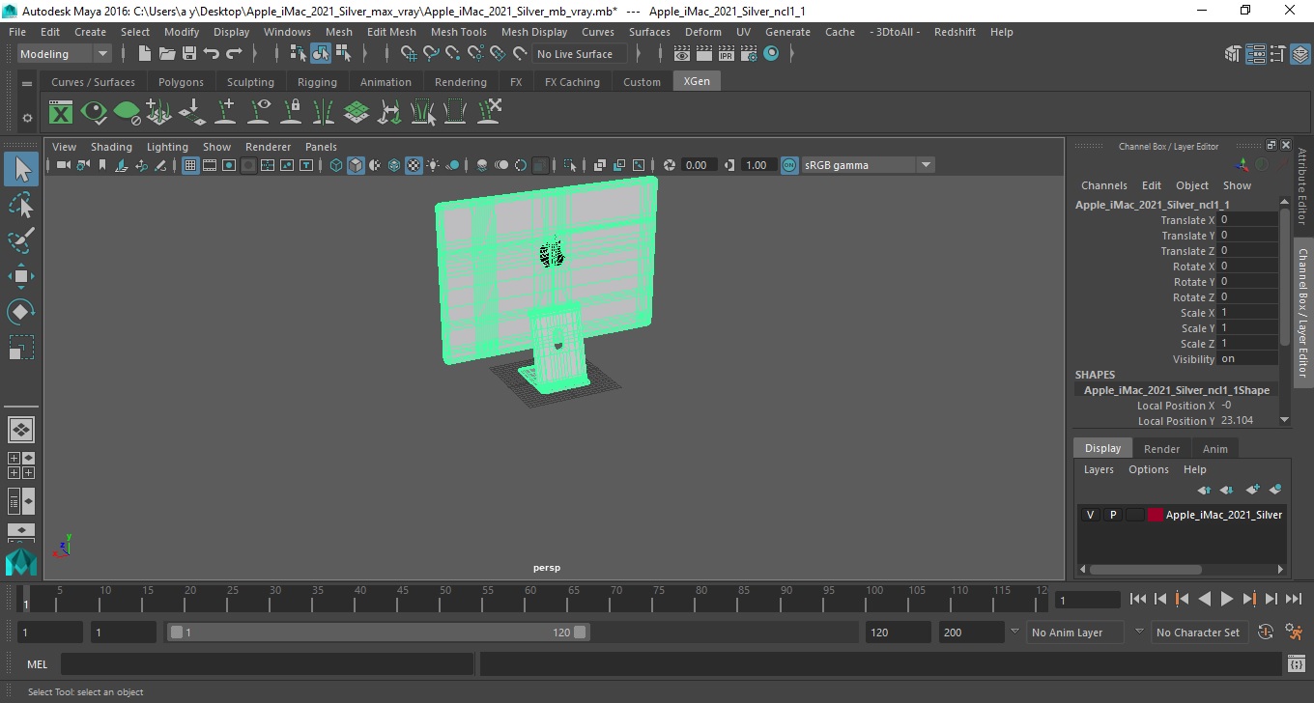Enable snap to points magnet icon
The height and width of the screenshot is (703, 1314).
pyautogui.click(x=453, y=54)
